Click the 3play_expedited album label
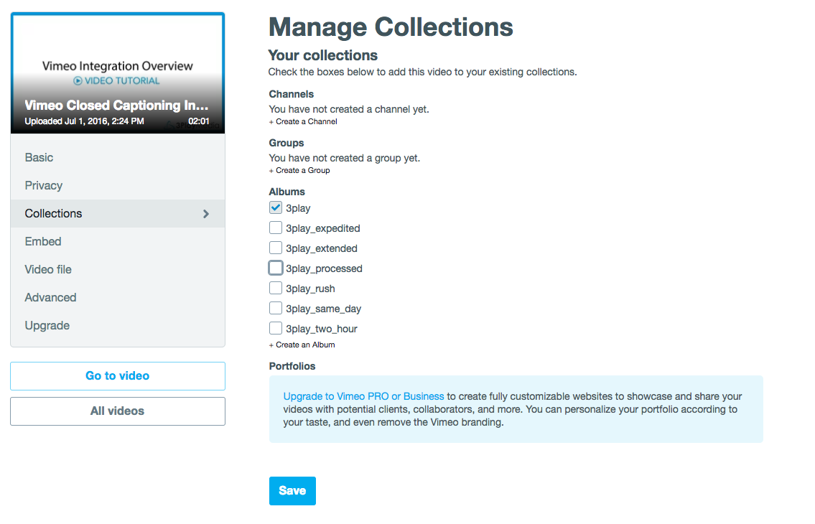 [323, 229]
